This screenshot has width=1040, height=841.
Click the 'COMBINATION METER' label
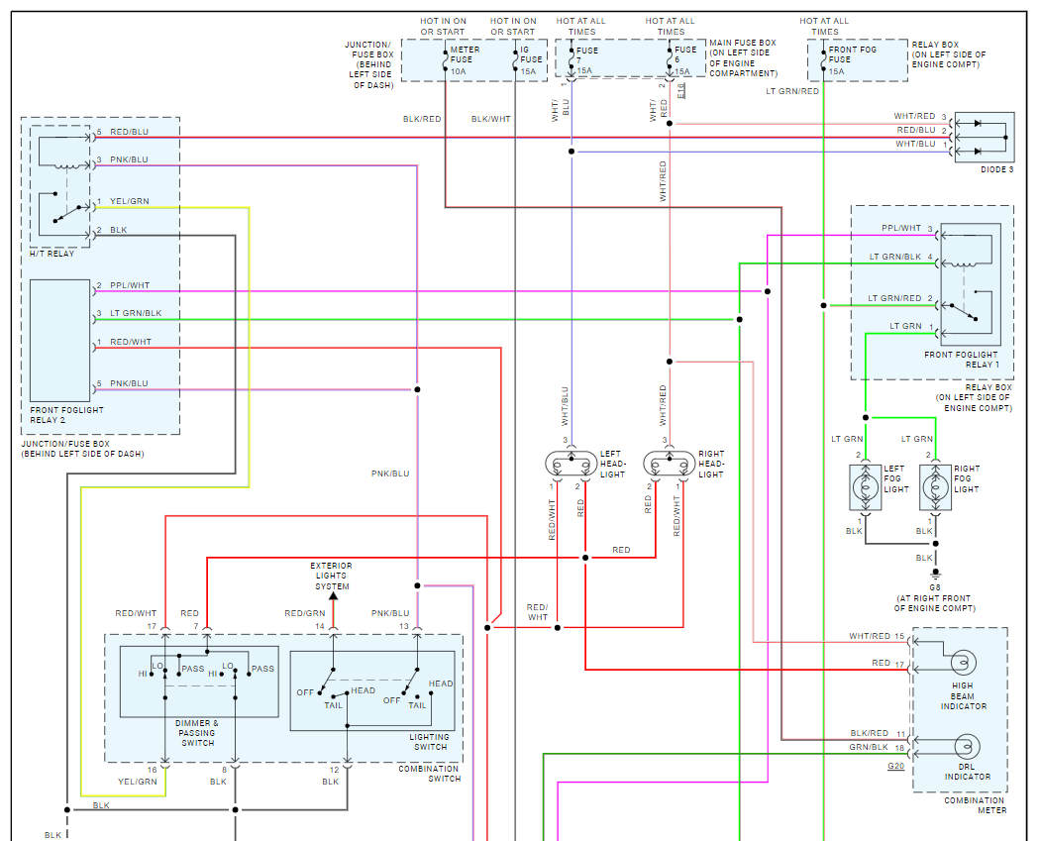coord(975,805)
